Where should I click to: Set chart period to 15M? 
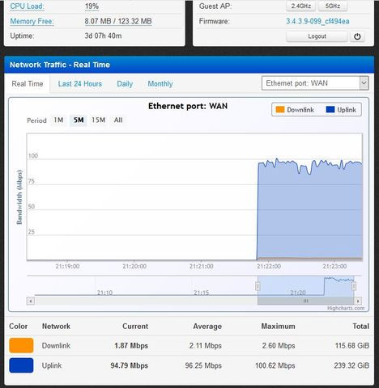click(x=98, y=120)
